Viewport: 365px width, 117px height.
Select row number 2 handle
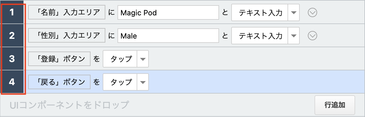click(12, 36)
